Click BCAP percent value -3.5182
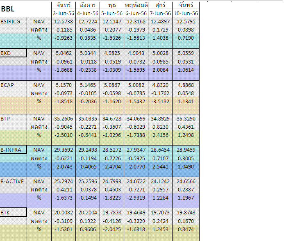Screen dimensions: 284x241 point(160,101)
